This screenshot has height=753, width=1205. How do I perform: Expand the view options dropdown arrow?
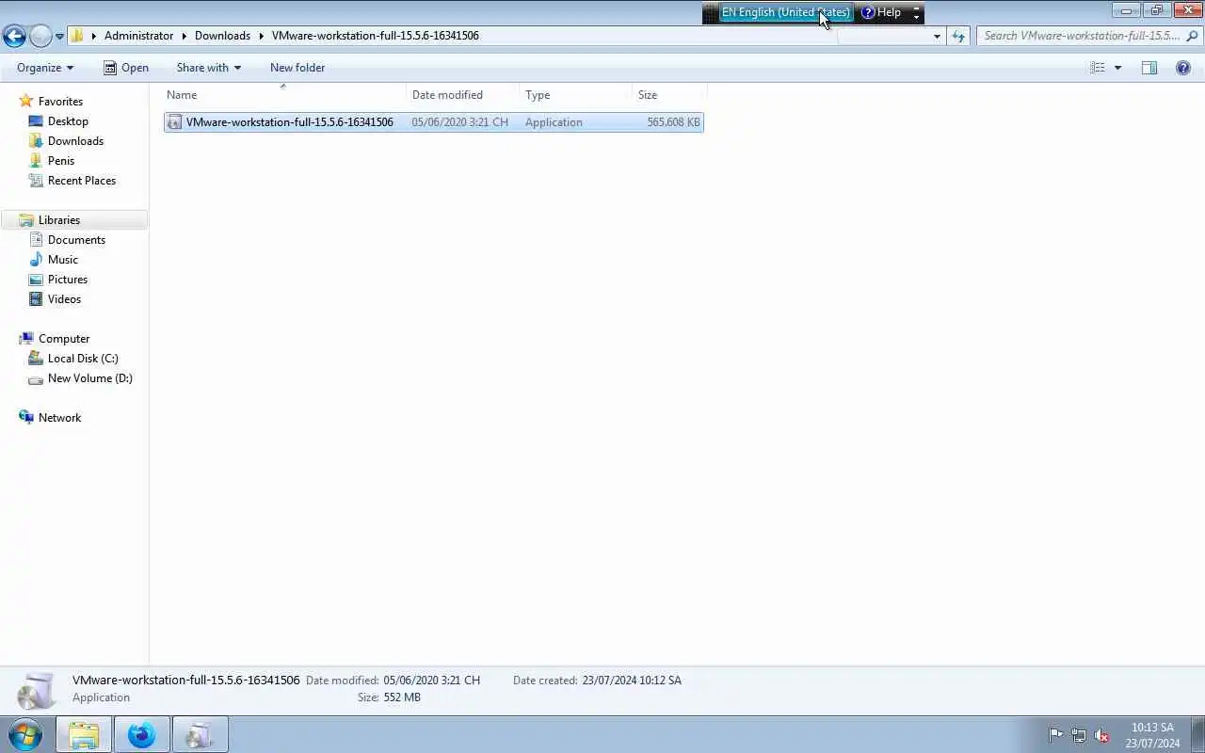(x=1117, y=68)
